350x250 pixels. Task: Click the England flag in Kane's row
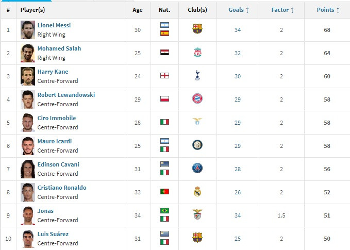(165, 75)
